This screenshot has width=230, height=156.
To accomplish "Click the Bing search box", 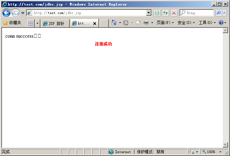I will (x=197, y=13).
